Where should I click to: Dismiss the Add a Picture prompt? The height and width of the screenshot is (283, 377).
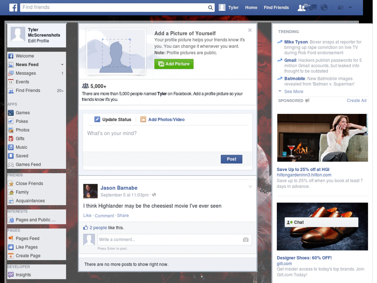(x=250, y=30)
